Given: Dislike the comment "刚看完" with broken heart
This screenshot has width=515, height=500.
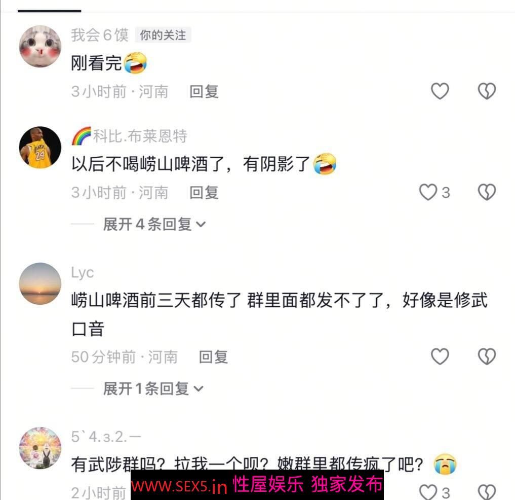Looking at the screenshot, I should 487,91.
